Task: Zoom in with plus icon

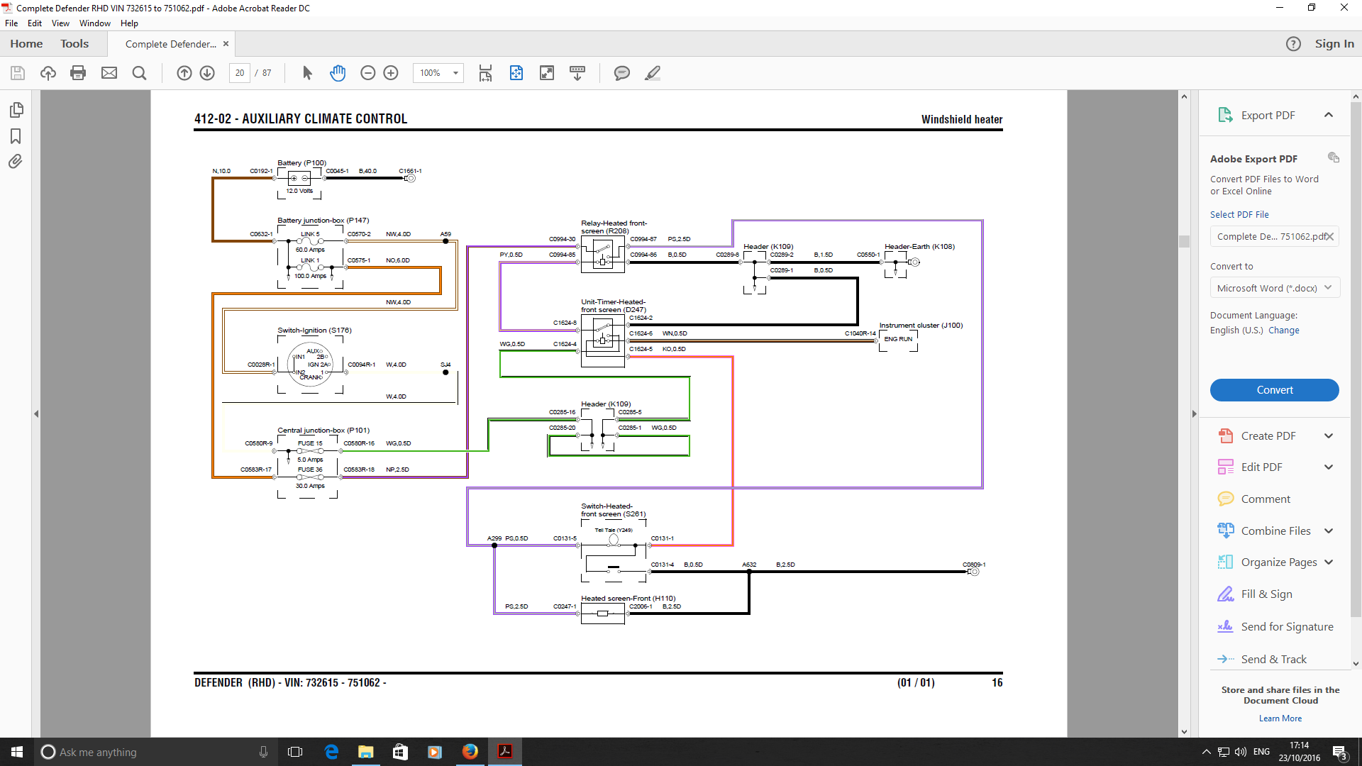Action: point(391,73)
